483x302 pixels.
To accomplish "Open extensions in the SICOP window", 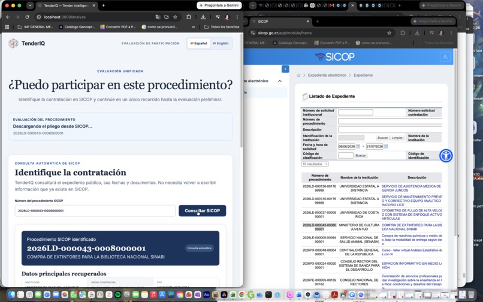I will click(x=403, y=33).
